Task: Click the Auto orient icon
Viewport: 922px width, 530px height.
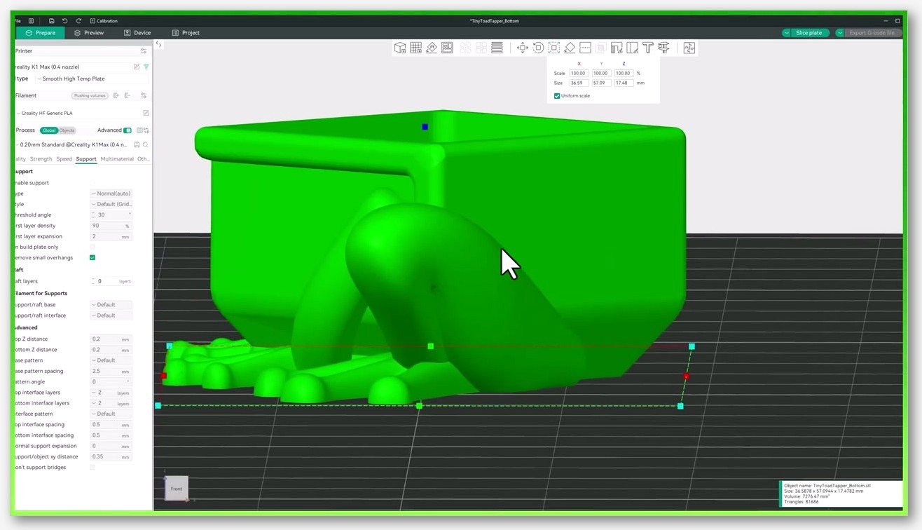Action: [432, 48]
